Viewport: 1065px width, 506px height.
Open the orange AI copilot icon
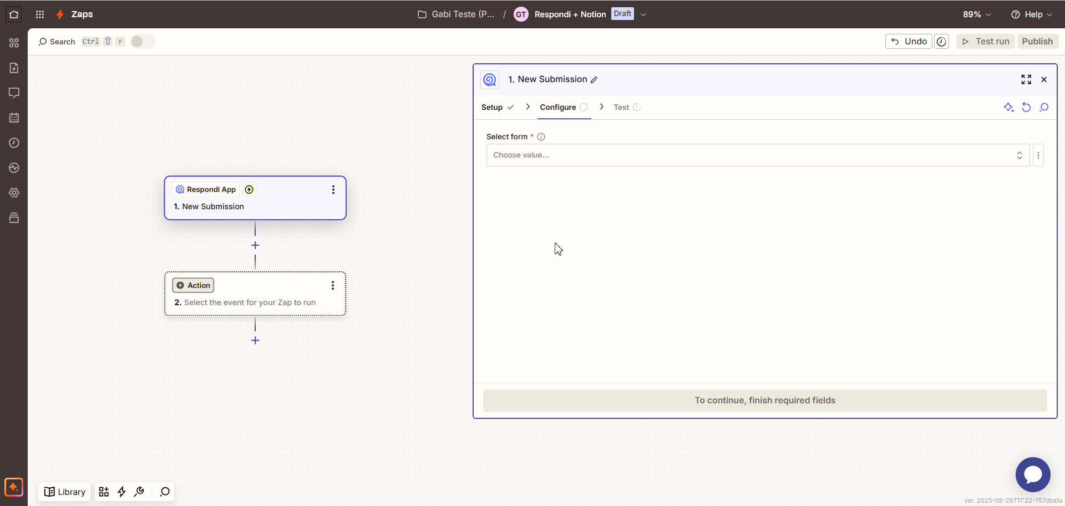(x=14, y=487)
